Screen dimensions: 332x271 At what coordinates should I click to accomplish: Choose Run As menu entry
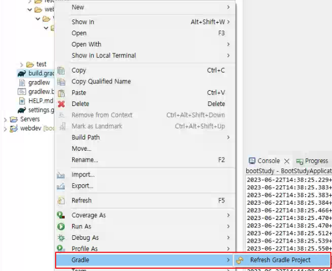tap(145, 227)
